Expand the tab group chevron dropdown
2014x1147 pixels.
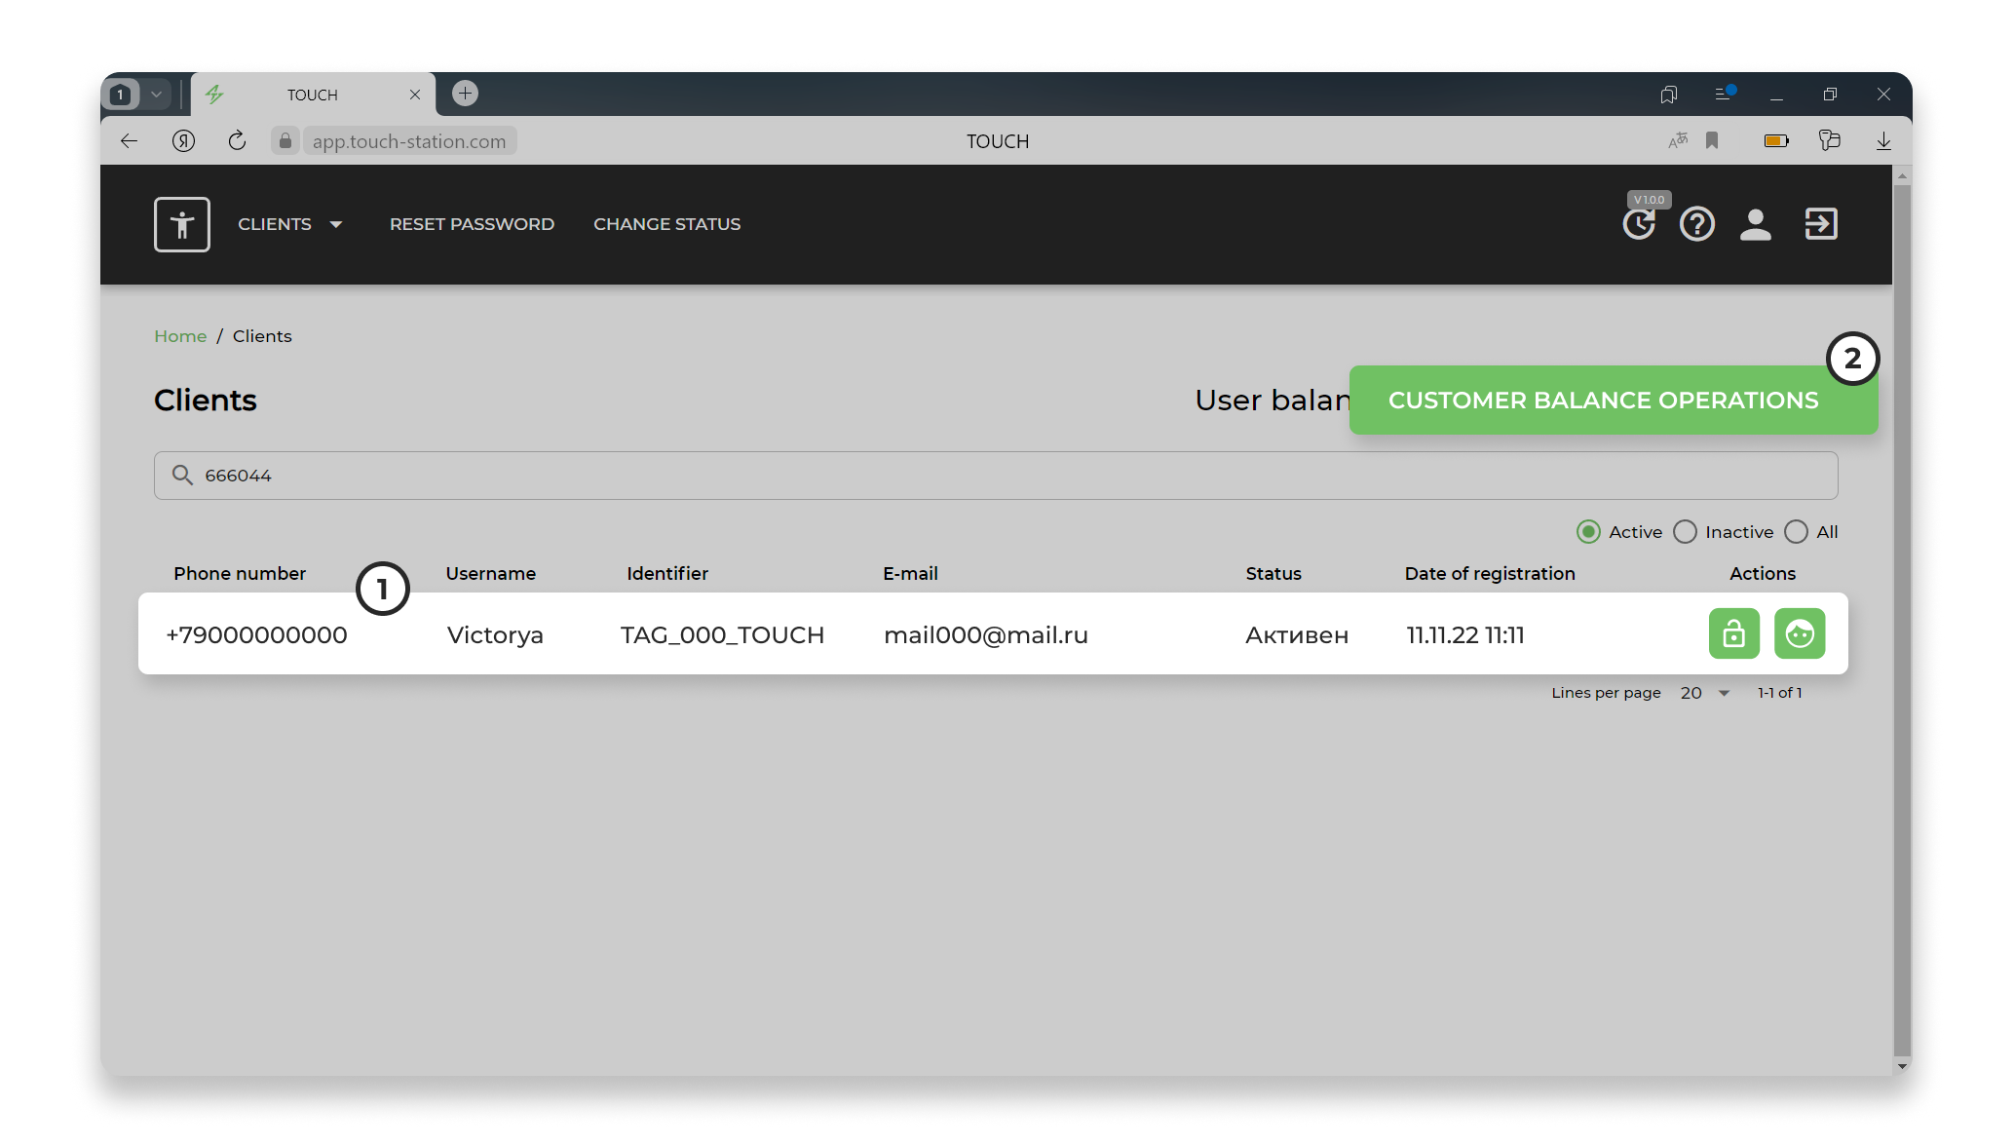(156, 95)
